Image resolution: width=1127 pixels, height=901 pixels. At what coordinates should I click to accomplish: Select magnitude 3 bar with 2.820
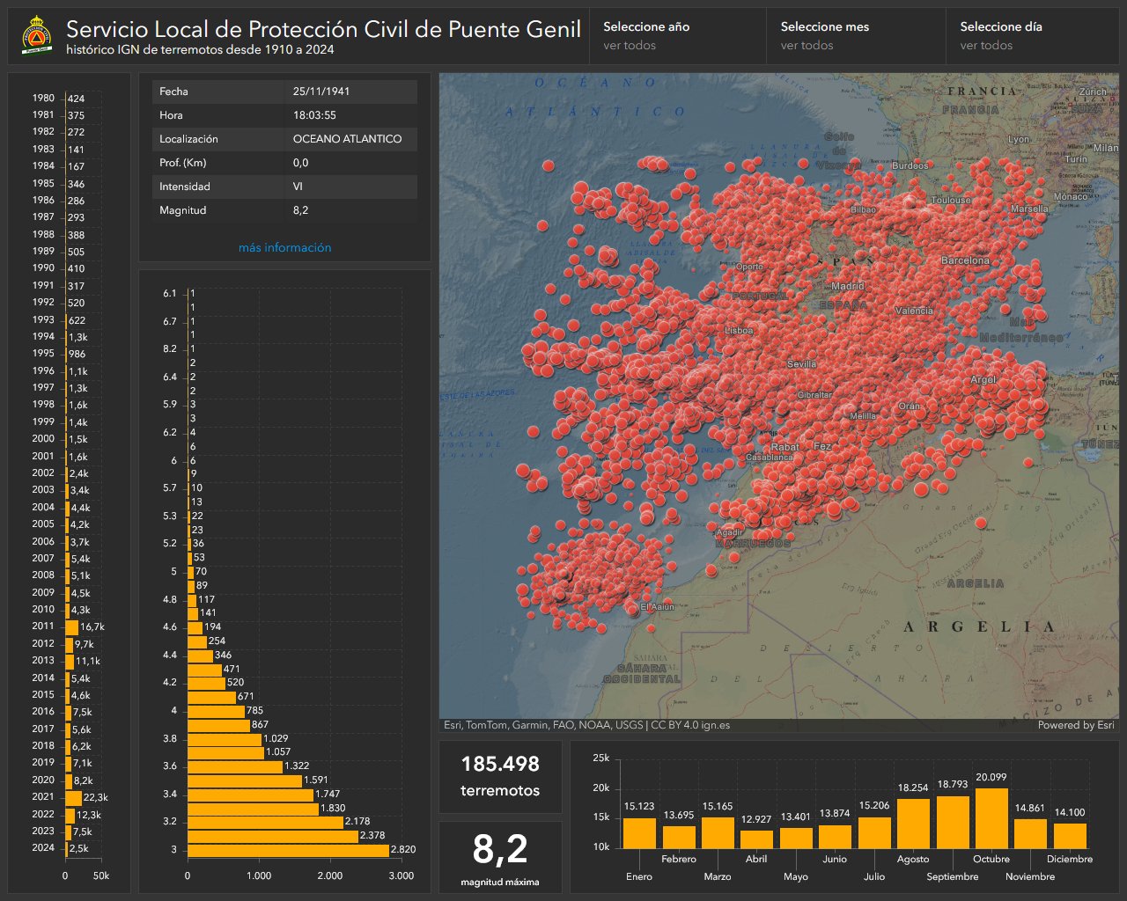pos(288,850)
